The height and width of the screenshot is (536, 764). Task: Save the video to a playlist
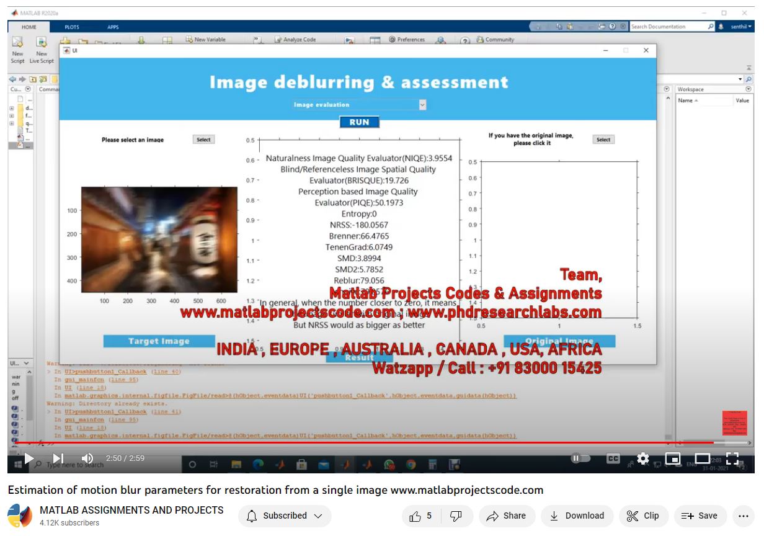tap(700, 516)
